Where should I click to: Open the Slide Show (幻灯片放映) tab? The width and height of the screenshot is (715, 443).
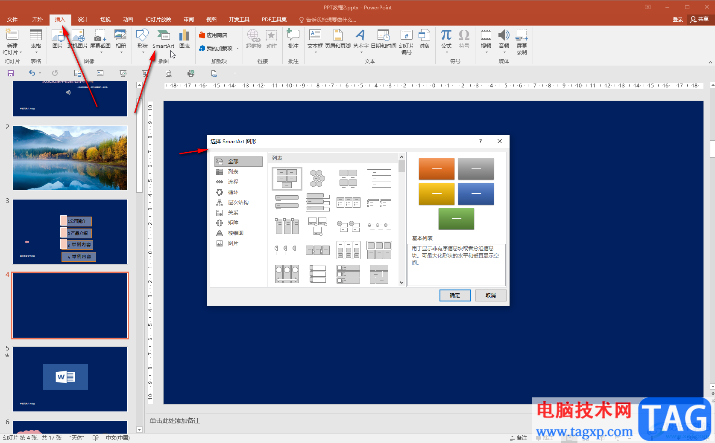pos(158,20)
